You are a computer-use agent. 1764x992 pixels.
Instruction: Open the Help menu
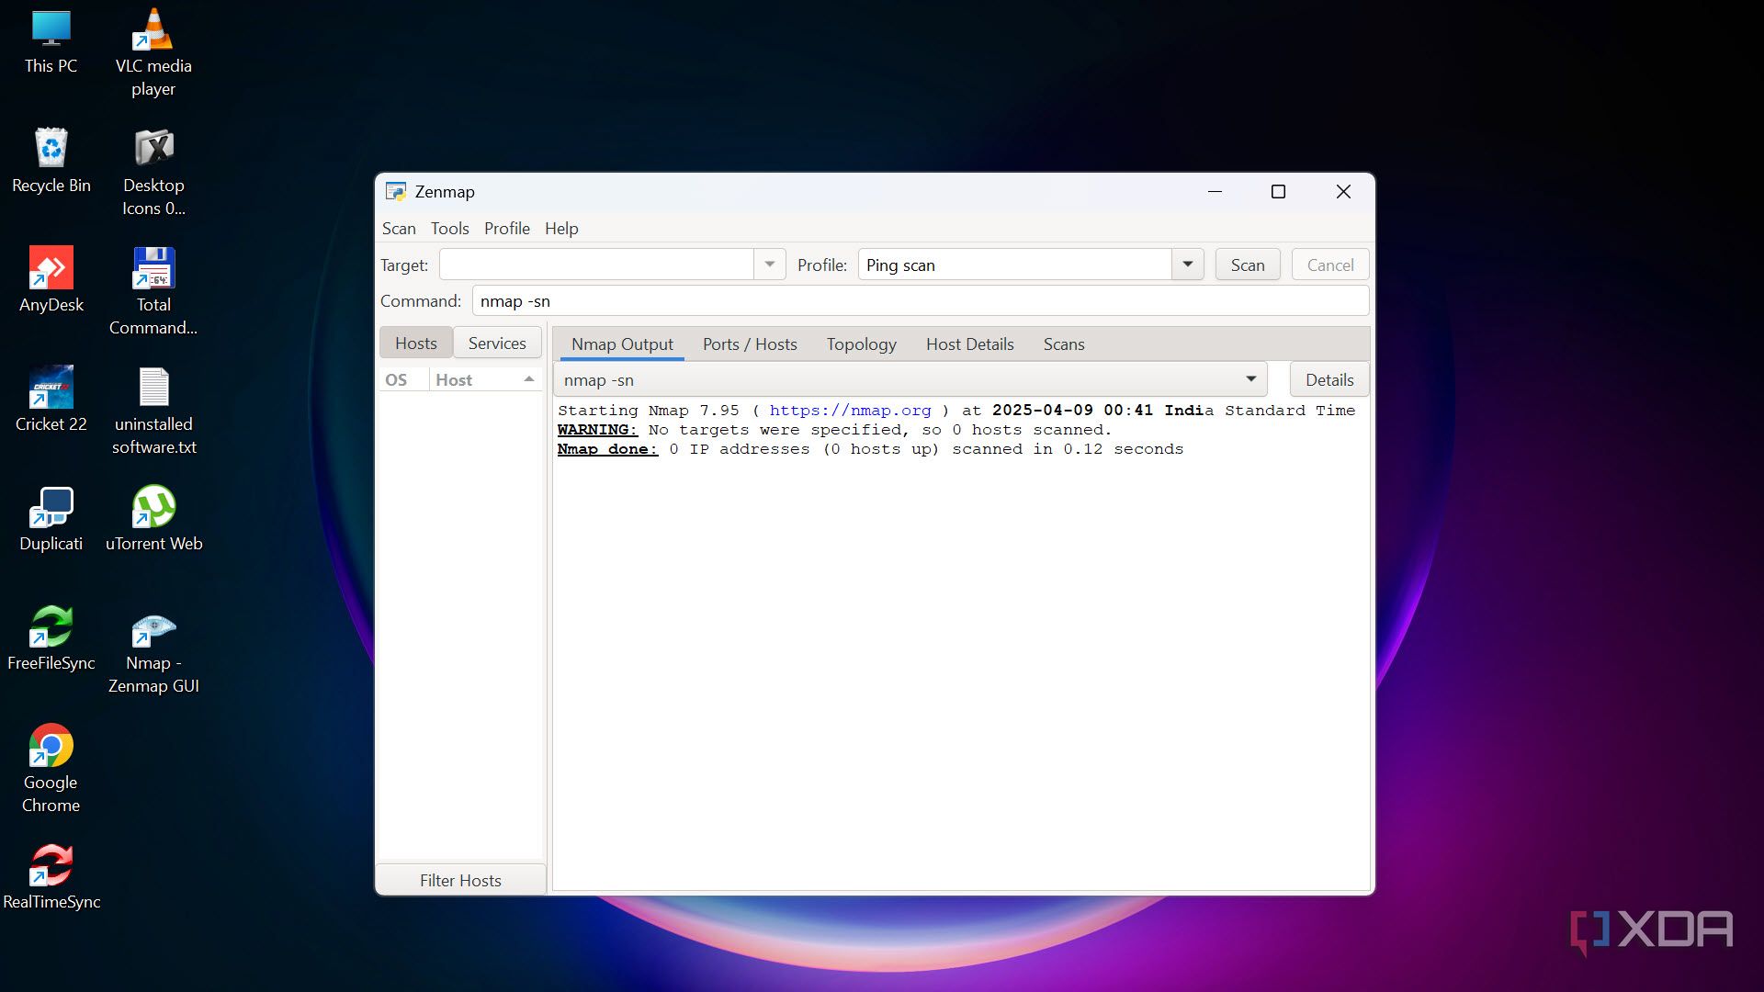click(561, 229)
